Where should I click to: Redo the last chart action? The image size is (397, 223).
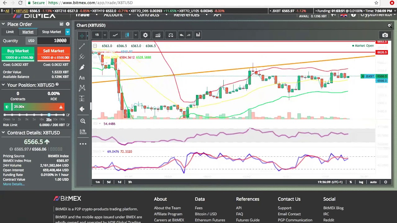click(189, 35)
